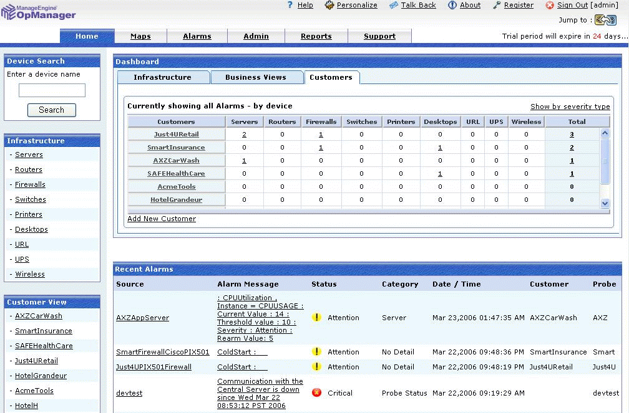The height and width of the screenshot is (413, 629).
Task: Click the Search button
Action: tap(52, 110)
